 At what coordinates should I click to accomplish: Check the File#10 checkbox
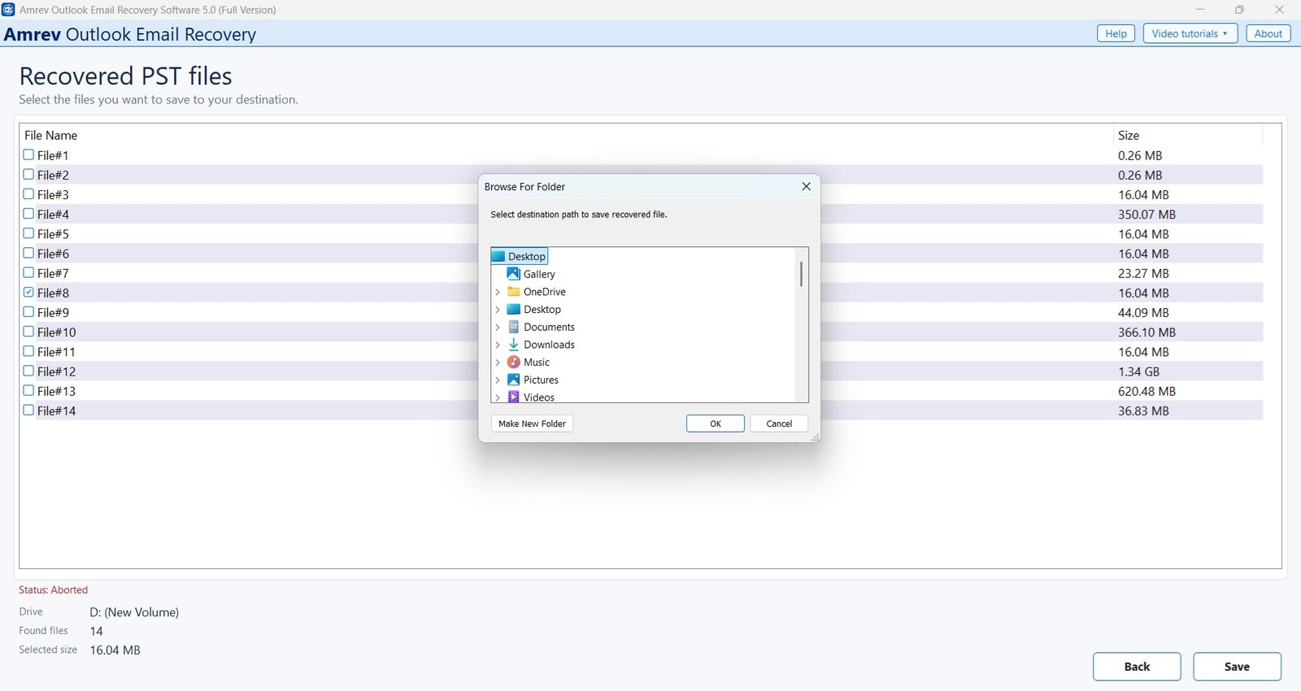[x=28, y=332]
